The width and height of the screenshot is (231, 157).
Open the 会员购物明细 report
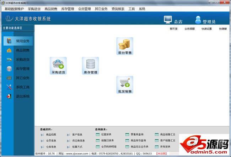106,147
